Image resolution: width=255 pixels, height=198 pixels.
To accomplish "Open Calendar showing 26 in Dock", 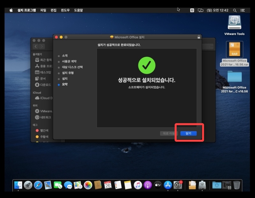I will coord(108,185).
